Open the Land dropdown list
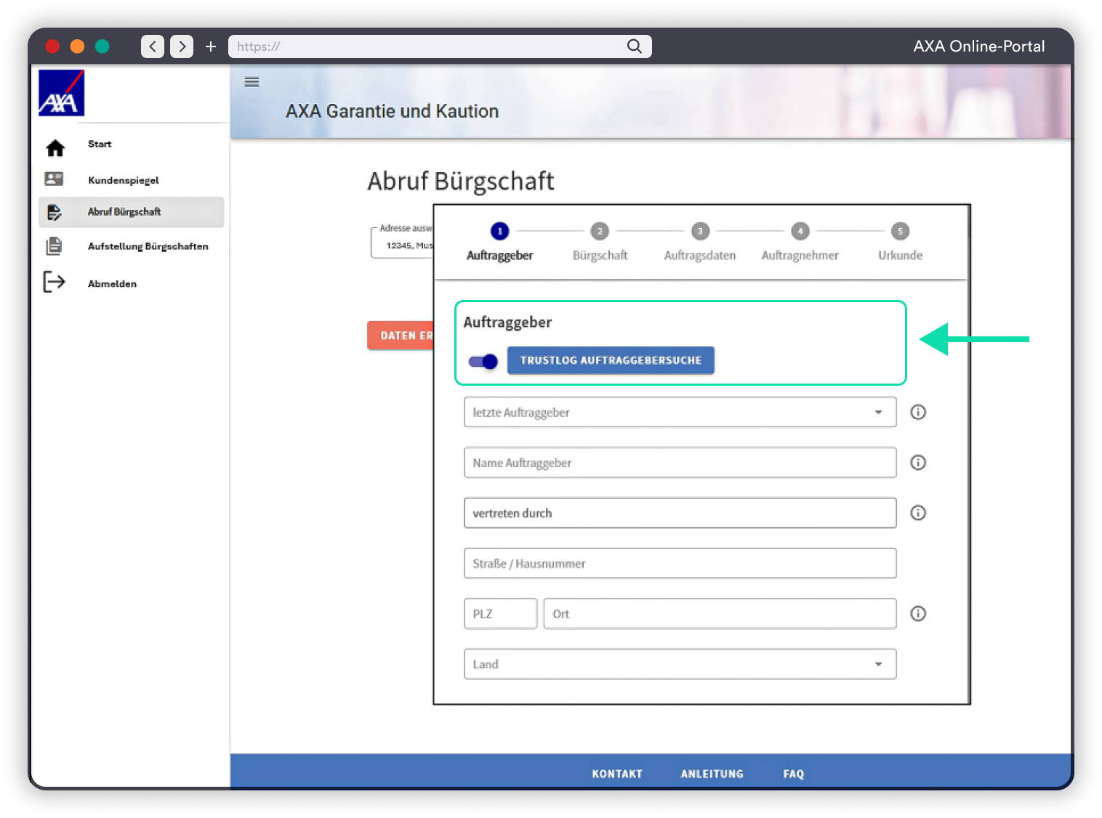Viewport: 1102px width, 818px height. click(x=878, y=664)
